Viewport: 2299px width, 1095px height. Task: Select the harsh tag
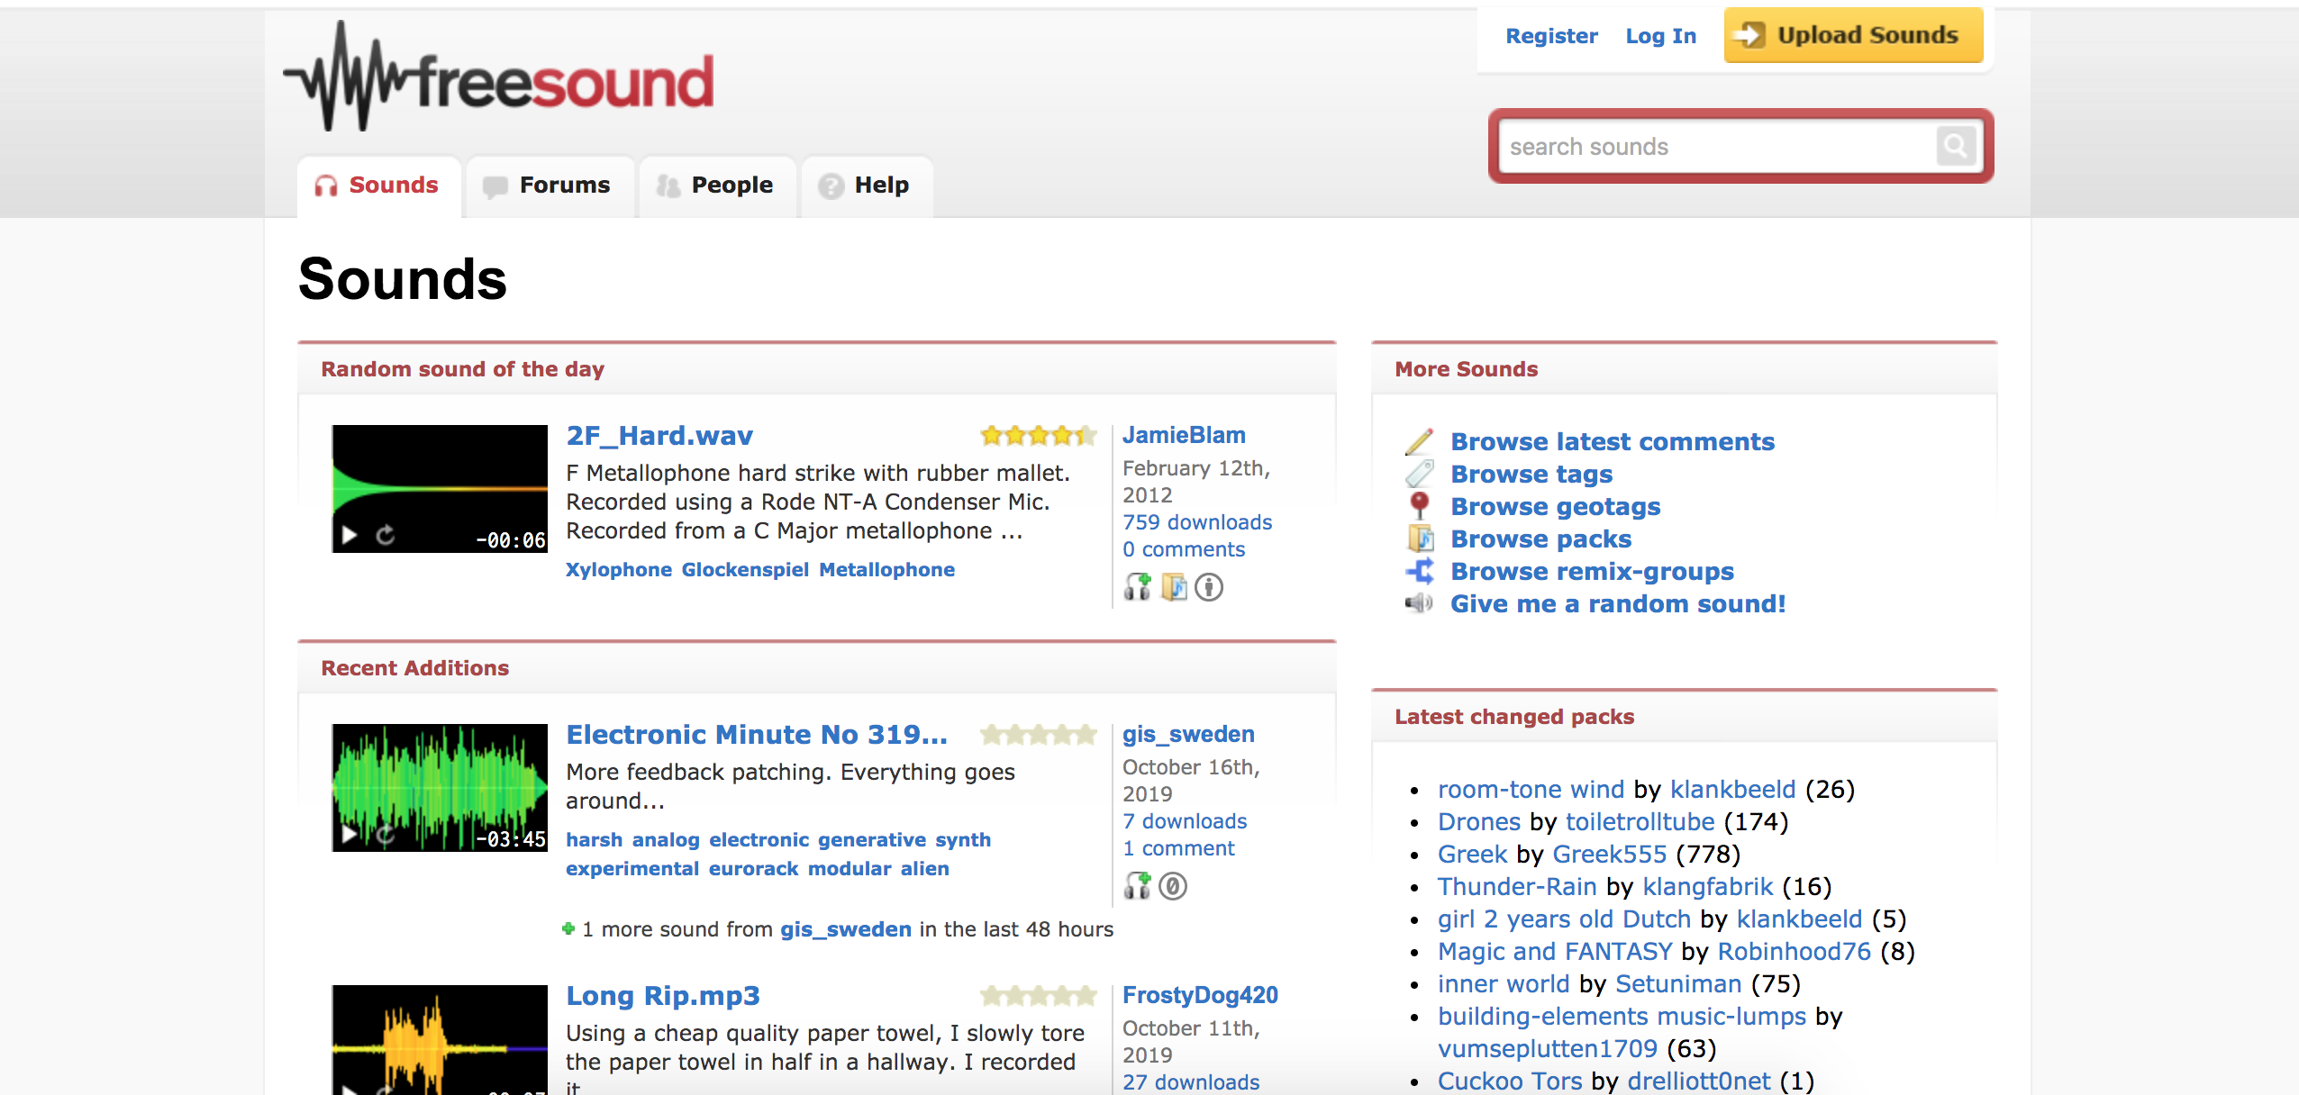[x=594, y=840]
